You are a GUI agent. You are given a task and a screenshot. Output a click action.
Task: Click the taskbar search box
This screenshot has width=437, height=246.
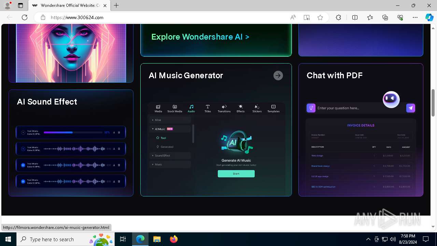point(66,239)
